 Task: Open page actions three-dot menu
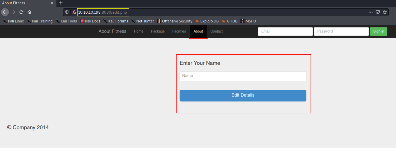coord(371,12)
